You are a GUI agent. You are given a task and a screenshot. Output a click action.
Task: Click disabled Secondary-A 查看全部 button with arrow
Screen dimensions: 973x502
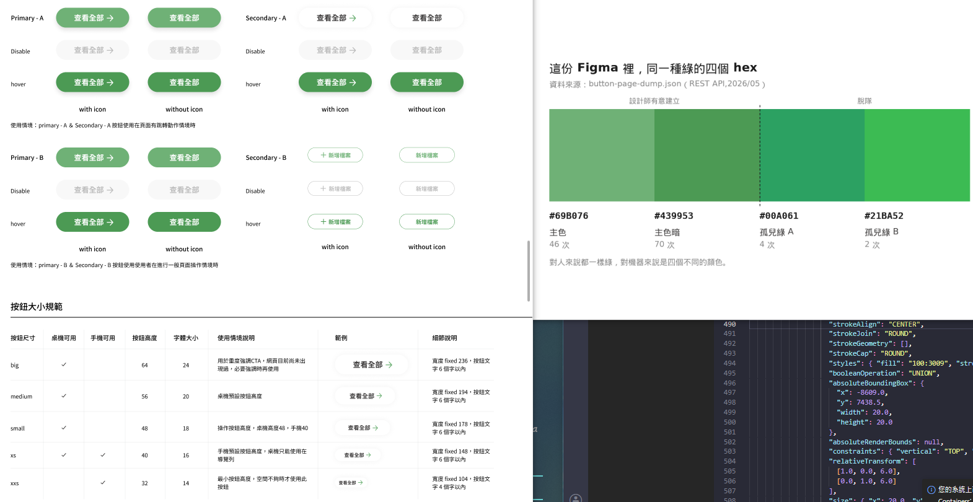[335, 50]
